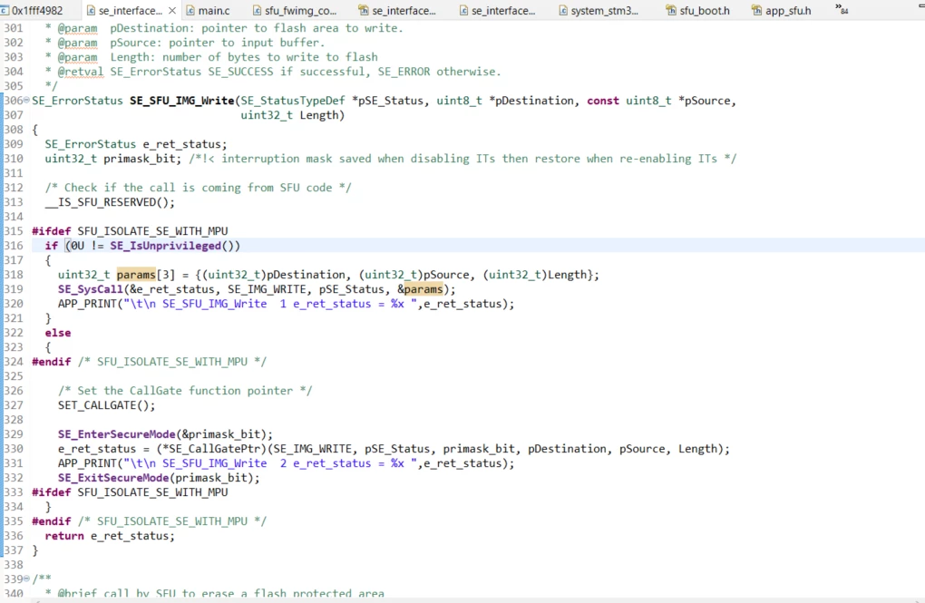Click the system_stm3... C file icon
Viewport: 925px width, 603px height.
pyautogui.click(x=563, y=11)
